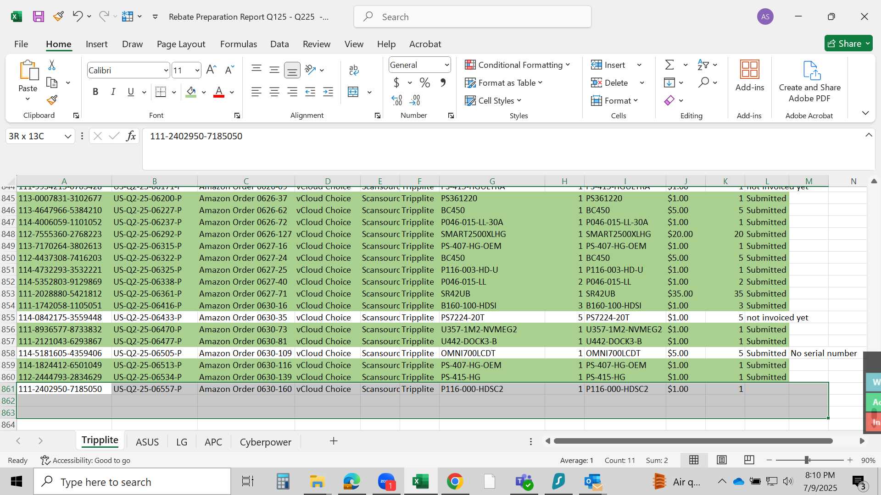This screenshot has width=881, height=495.
Task: Open the Calibri font name dropdown
Action: [166, 70]
